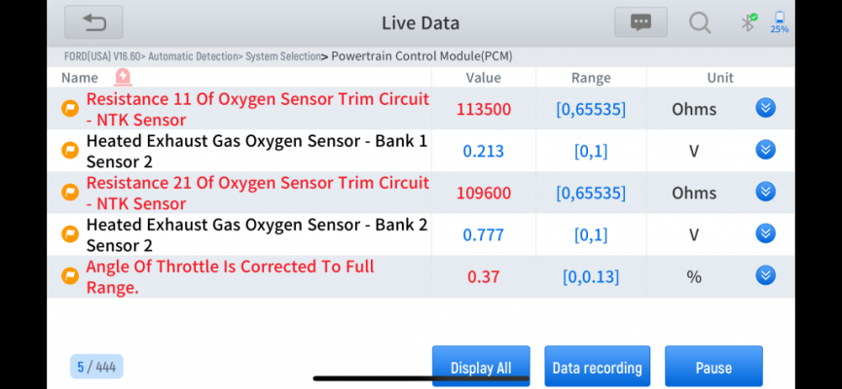Pause the live data stream

[714, 367]
